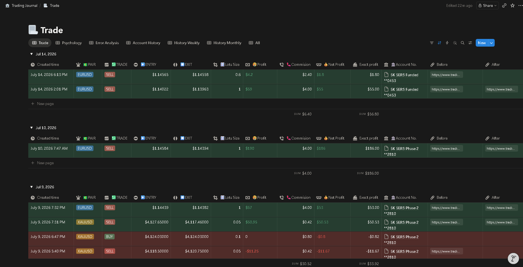Collapse the Jul 10, 2026 group
The width and height of the screenshot is (523, 267).
click(x=31, y=128)
